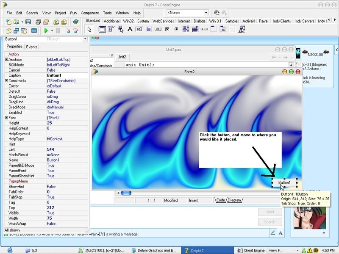
Task: Expand the Font property node
Action: coord(6,118)
